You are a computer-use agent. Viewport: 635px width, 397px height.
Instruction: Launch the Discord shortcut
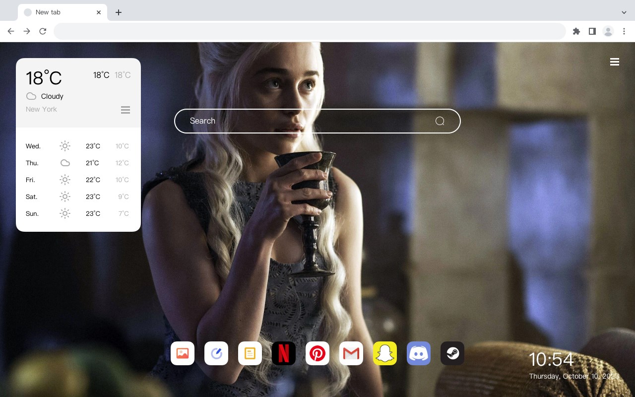[x=419, y=353]
